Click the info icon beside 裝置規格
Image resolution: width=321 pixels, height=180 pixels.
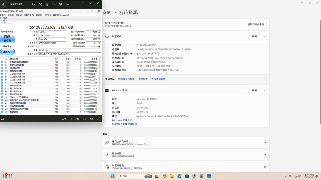(107, 36)
